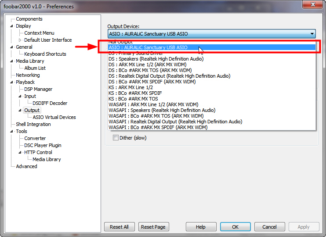The width and height of the screenshot is (326, 237).
Task: Click the Reset Page button
Action: pyautogui.click(x=153, y=227)
